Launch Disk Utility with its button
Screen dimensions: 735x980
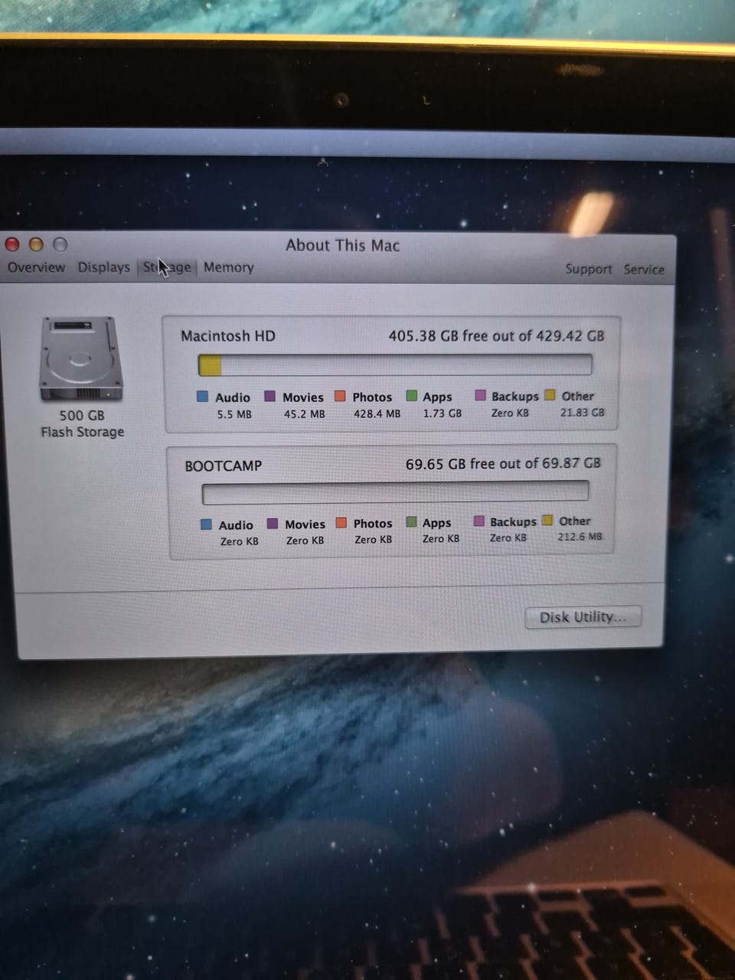pos(583,617)
